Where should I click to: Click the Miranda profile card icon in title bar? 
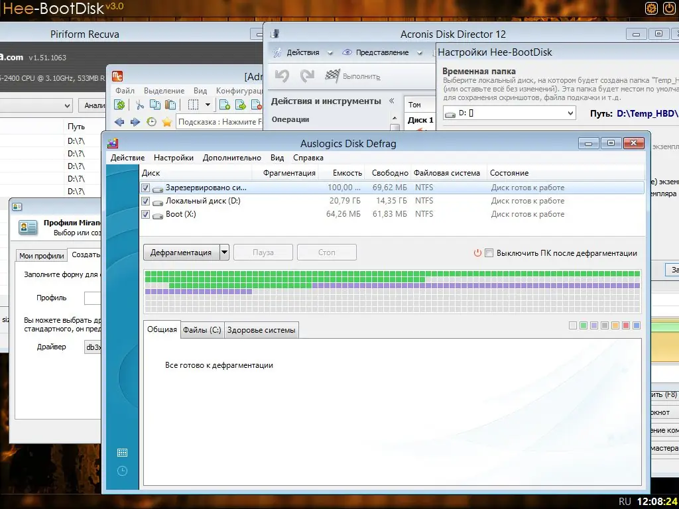(17, 207)
